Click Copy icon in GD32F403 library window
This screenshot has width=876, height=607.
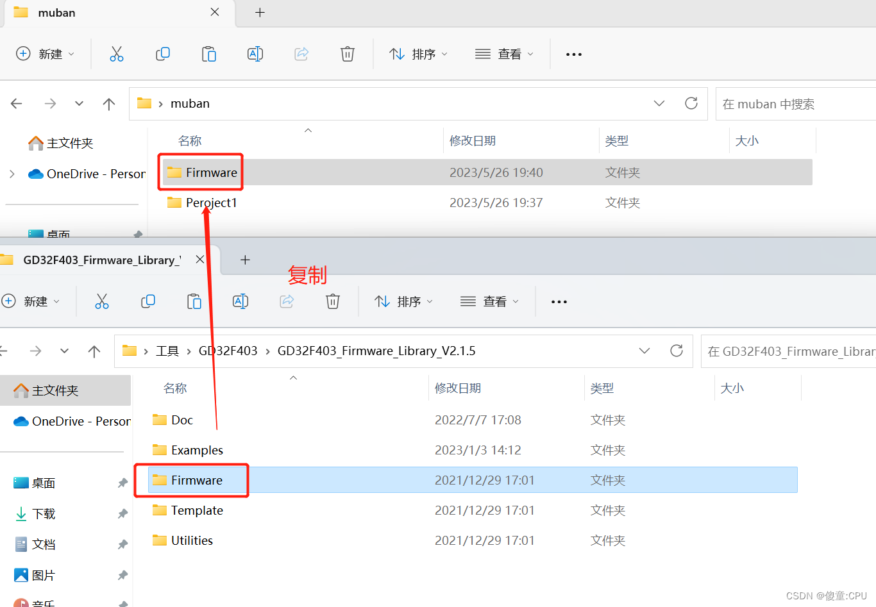148,301
